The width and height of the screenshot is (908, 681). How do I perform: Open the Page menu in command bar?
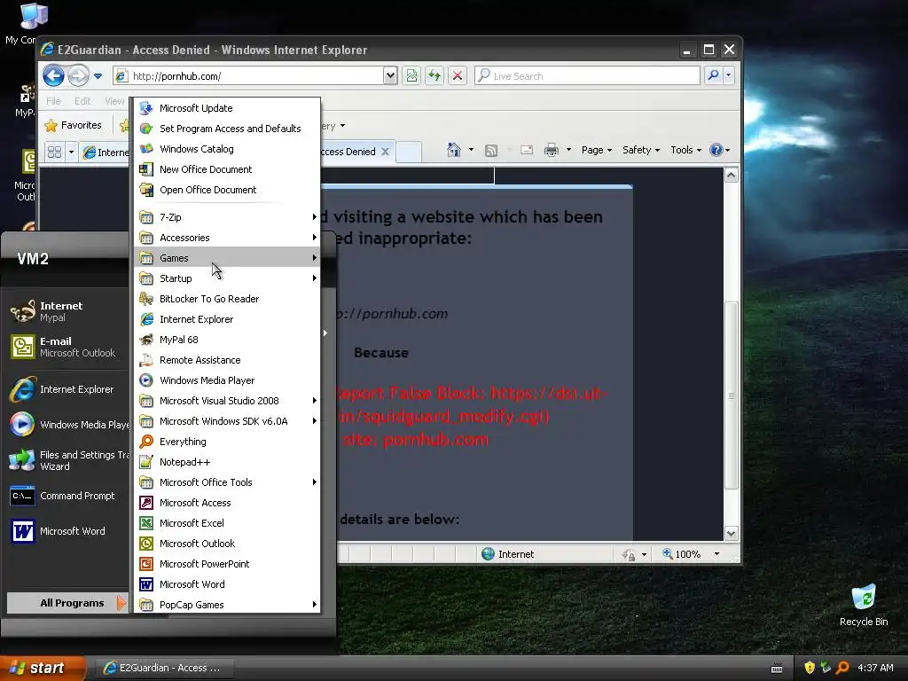tap(597, 150)
